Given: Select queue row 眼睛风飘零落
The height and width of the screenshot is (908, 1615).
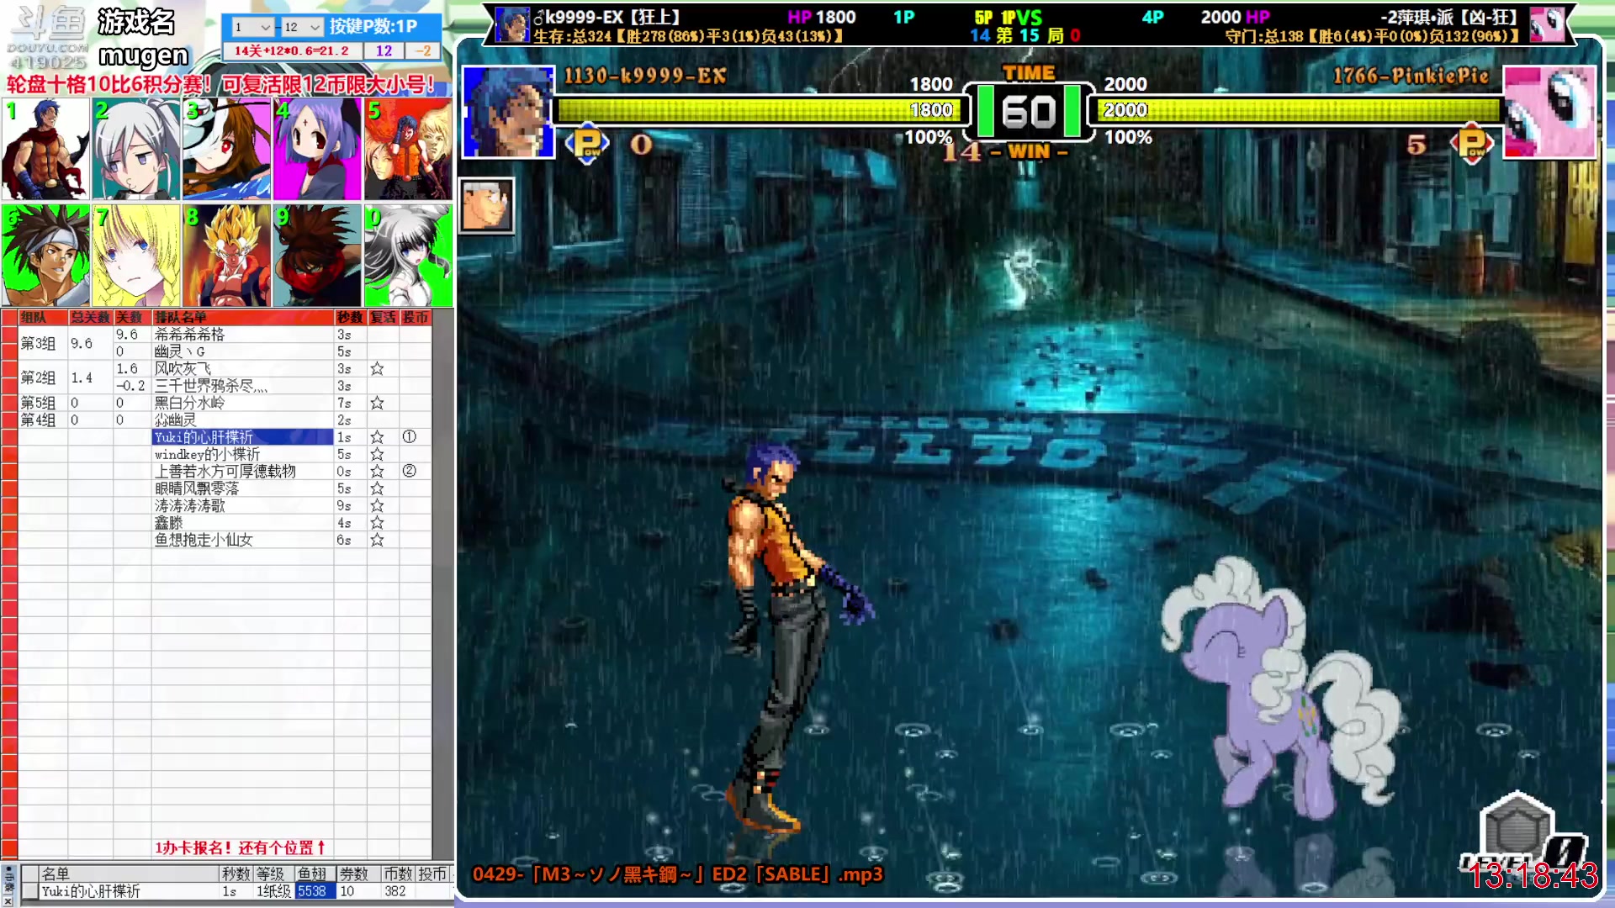Looking at the screenshot, I should coord(242,488).
